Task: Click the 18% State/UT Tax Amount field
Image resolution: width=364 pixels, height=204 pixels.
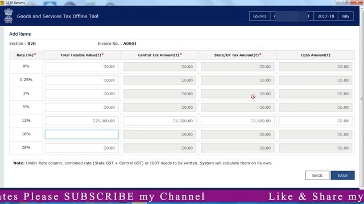Action: click(238, 134)
